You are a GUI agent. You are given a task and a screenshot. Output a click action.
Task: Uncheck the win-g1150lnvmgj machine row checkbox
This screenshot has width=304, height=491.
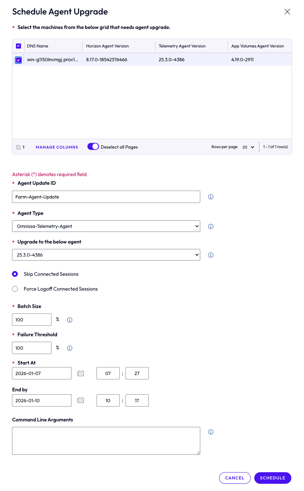19,60
